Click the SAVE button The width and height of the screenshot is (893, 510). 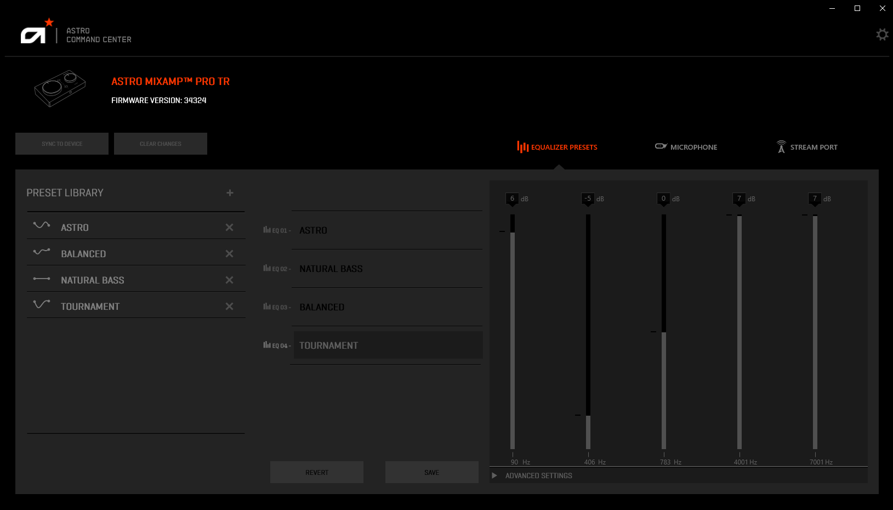pyautogui.click(x=431, y=472)
